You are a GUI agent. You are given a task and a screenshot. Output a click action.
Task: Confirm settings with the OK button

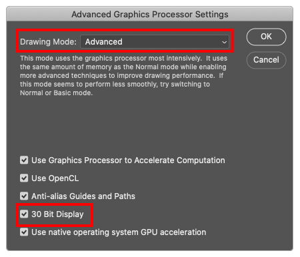click(x=266, y=37)
